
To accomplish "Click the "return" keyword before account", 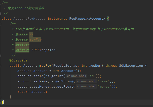I will tap(23, 92).
